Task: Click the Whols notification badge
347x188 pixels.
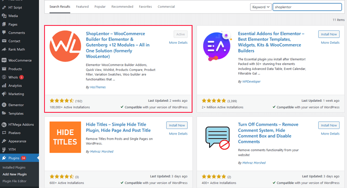Action: pyautogui.click(x=21, y=77)
